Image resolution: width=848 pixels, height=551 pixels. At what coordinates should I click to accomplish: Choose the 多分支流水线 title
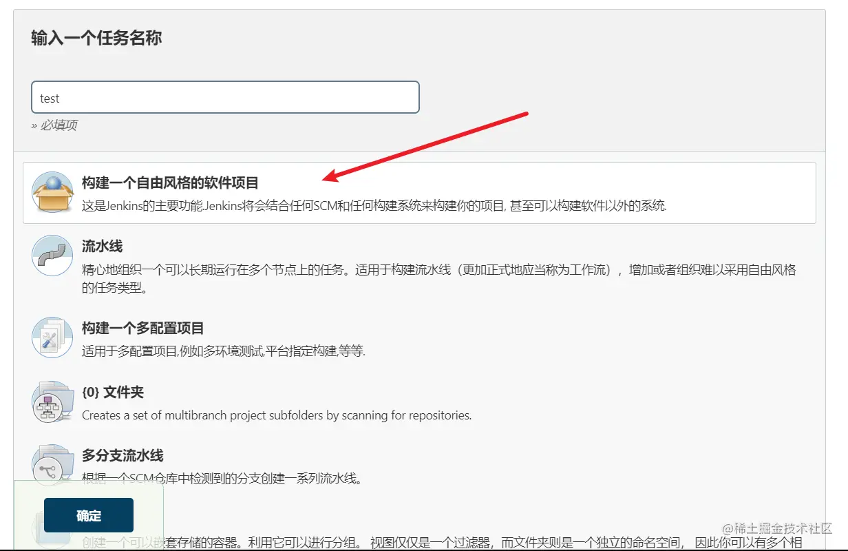(x=123, y=456)
